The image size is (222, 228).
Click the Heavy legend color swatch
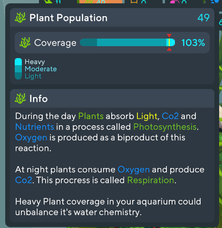(x=18, y=62)
